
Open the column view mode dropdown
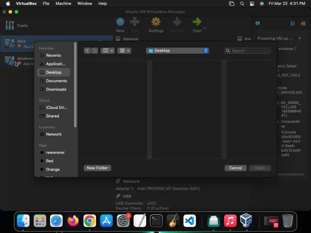[108, 51]
